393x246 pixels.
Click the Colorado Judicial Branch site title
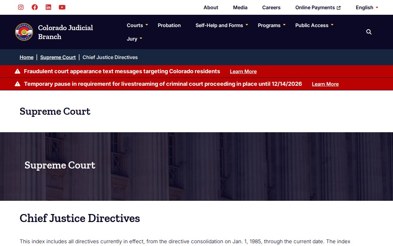(65, 32)
